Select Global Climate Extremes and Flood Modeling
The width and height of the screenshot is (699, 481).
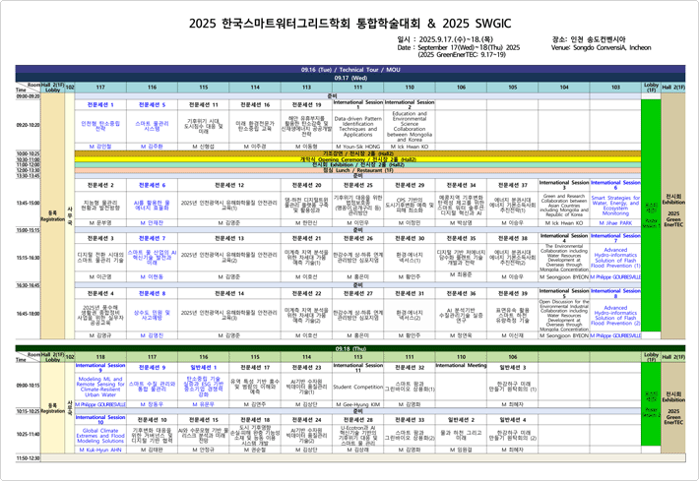pos(99,435)
